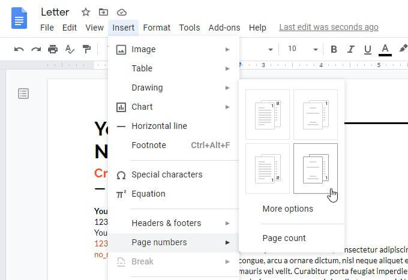The width and height of the screenshot is (408, 280).
Task: Select the paint format tool
Action: click(86, 49)
